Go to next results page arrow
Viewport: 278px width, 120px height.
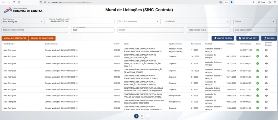pos(148,116)
